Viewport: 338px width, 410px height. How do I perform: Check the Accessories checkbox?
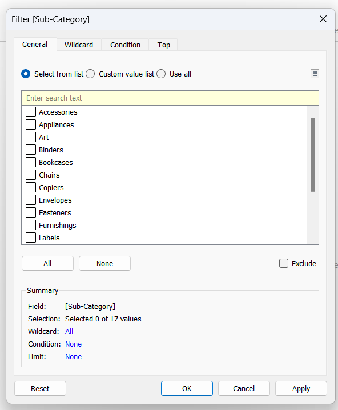coord(31,112)
